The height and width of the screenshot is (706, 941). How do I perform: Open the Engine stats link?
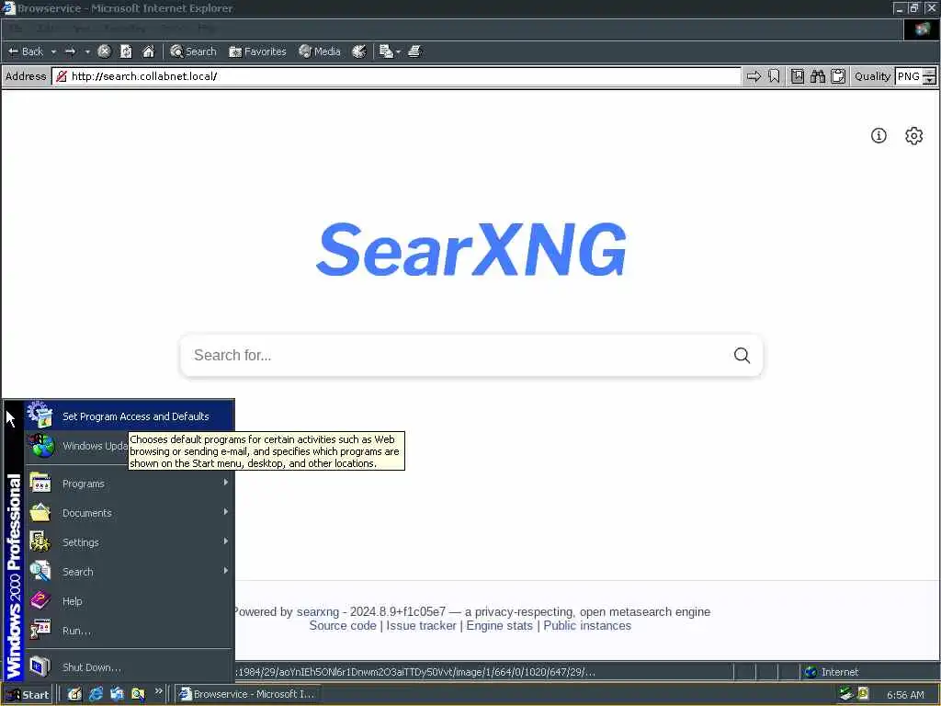point(499,625)
